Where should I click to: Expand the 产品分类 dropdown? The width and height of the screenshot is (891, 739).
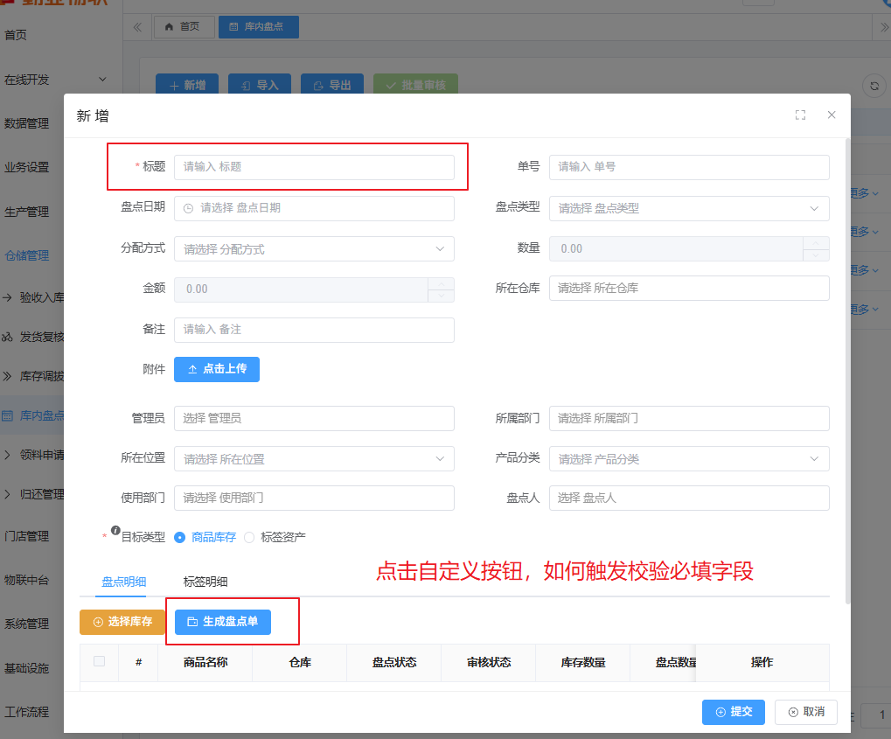click(x=689, y=458)
